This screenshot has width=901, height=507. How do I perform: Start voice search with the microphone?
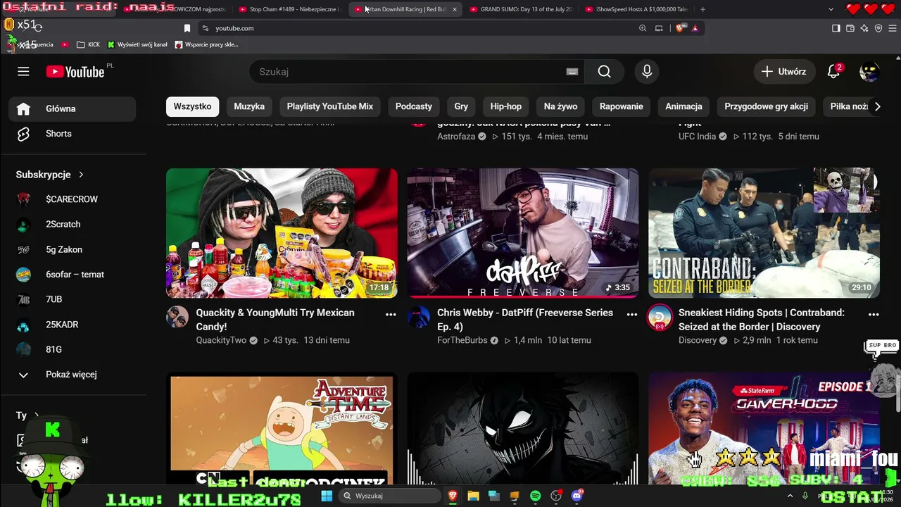coord(647,71)
